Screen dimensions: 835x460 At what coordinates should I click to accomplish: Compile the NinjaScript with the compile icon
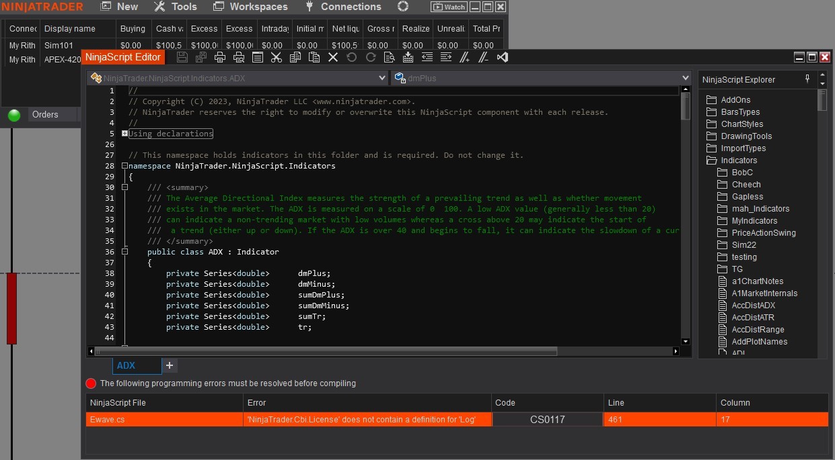408,58
